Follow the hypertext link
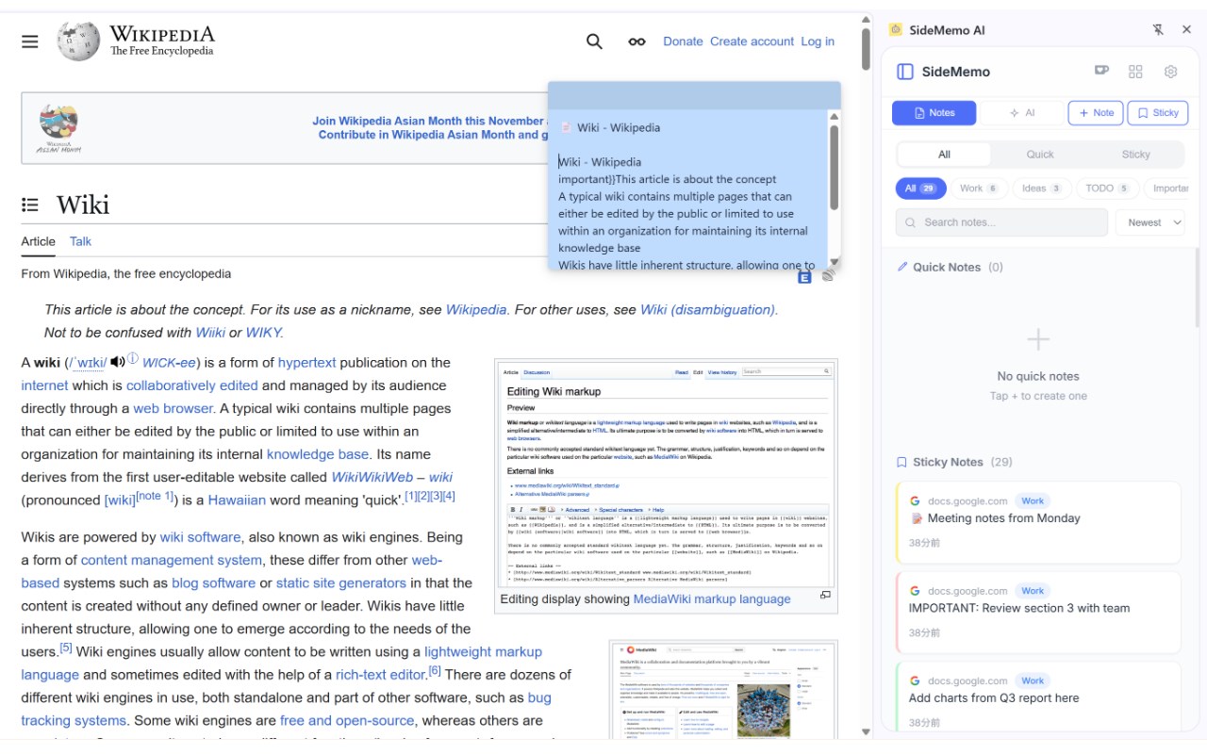 pyautogui.click(x=306, y=362)
